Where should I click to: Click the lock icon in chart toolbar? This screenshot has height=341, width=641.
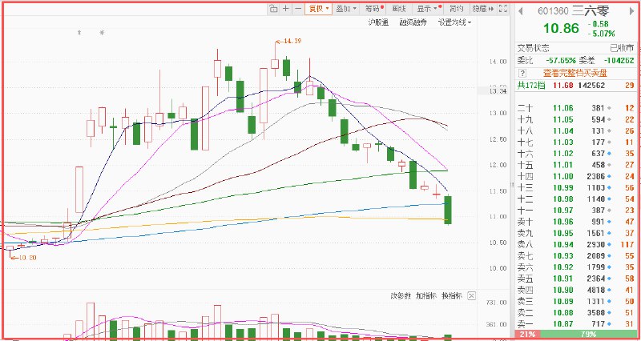coord(273,9)
